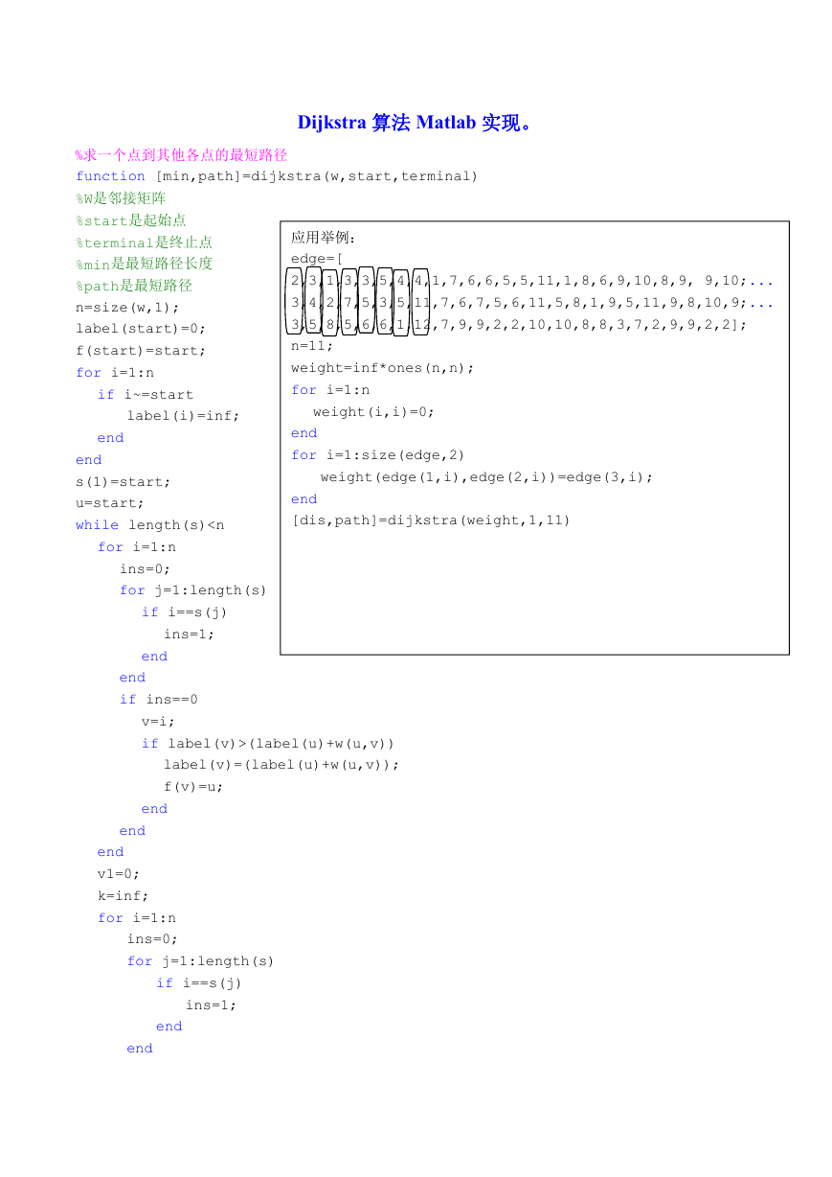The image size is (832, 1177).
Task: Click the title "Dijkstra 算法 Matlab 实现。"
Action: pos(416,123)
